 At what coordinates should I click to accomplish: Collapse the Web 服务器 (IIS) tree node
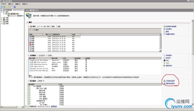coord(4,14)
